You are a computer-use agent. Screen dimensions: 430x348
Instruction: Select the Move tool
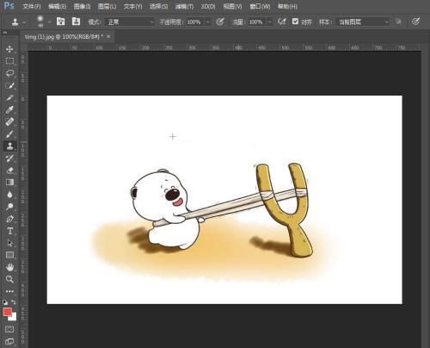(9, 49)
